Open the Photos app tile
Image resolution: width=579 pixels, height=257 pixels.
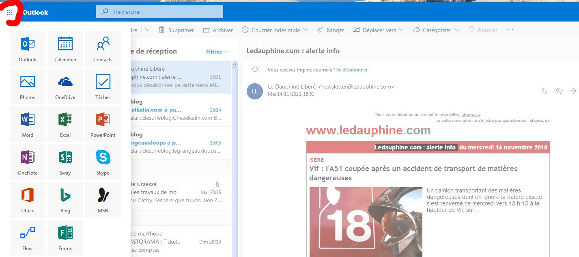click(28, 86)
